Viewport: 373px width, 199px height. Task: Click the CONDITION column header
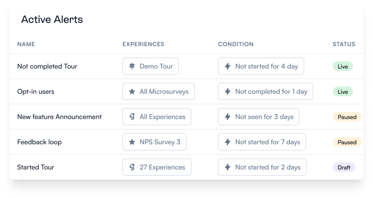tap(236, 44)
